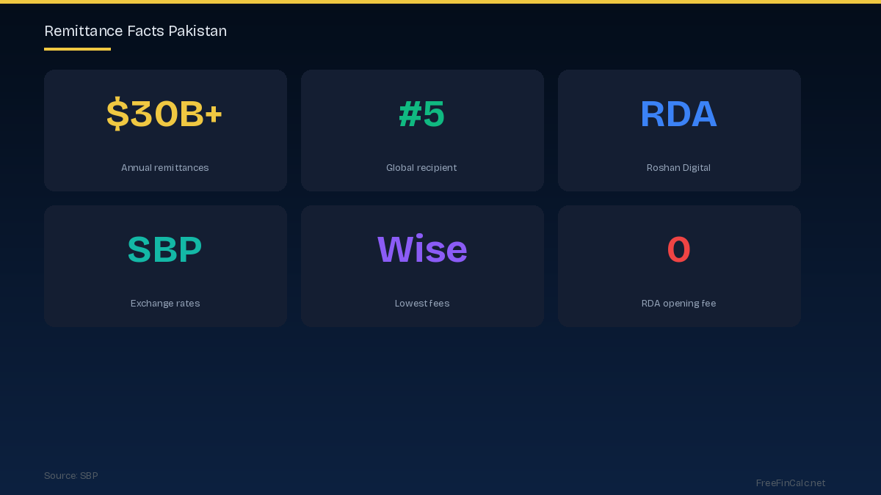Click the Annual remittances label
The height and width of the screenshot is (495, 881).
(164, 168)
